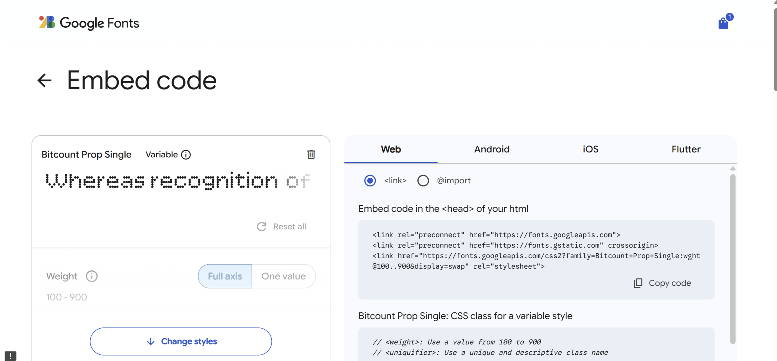The image size is (777, 361).
Task: Toggle weight to Full axis
Action: pyautogui.click(x=225, y=276)
